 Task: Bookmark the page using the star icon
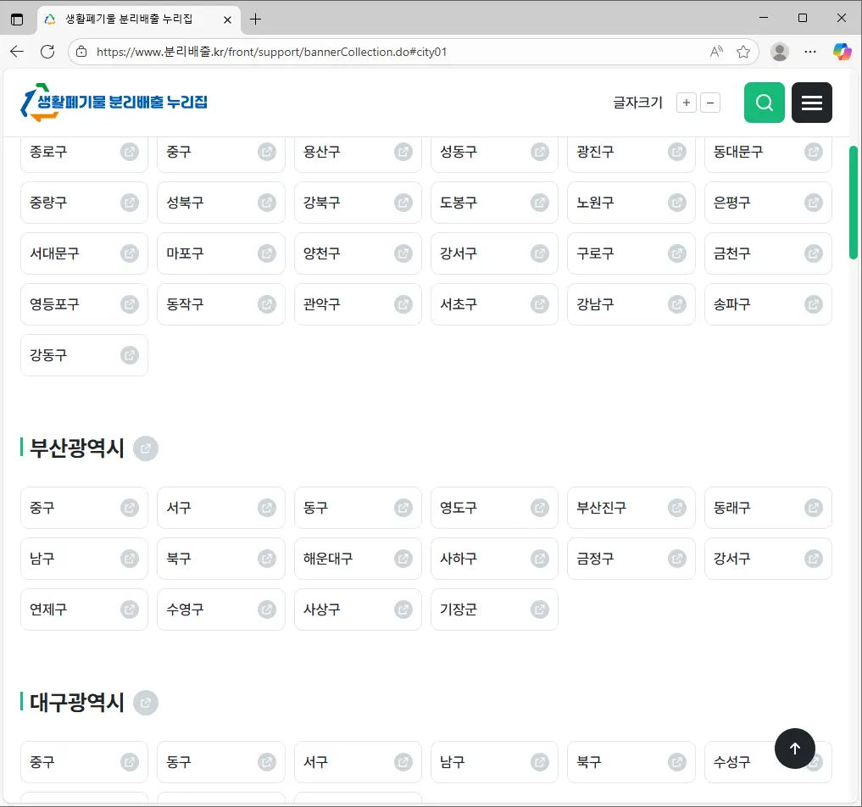click(743, 51)
